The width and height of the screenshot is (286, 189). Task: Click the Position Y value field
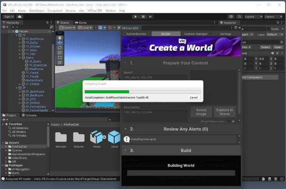point(263,59)
